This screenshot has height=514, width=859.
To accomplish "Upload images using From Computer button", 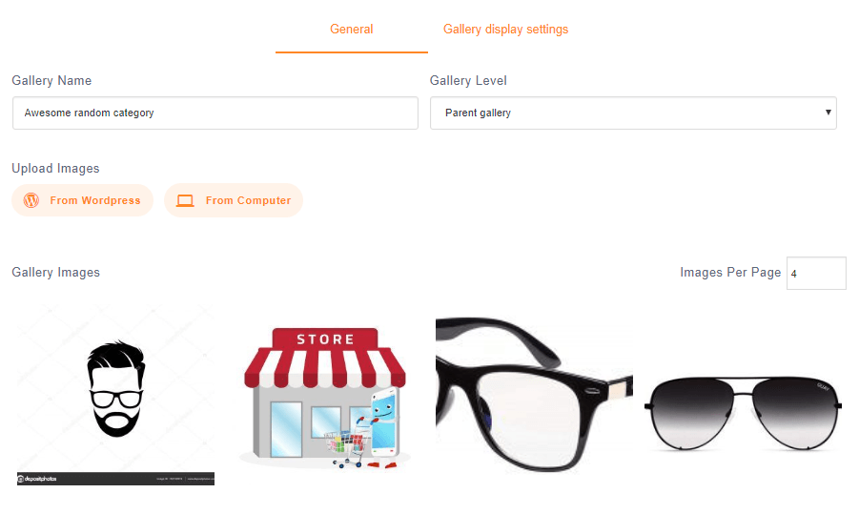I will coord(234,200).
